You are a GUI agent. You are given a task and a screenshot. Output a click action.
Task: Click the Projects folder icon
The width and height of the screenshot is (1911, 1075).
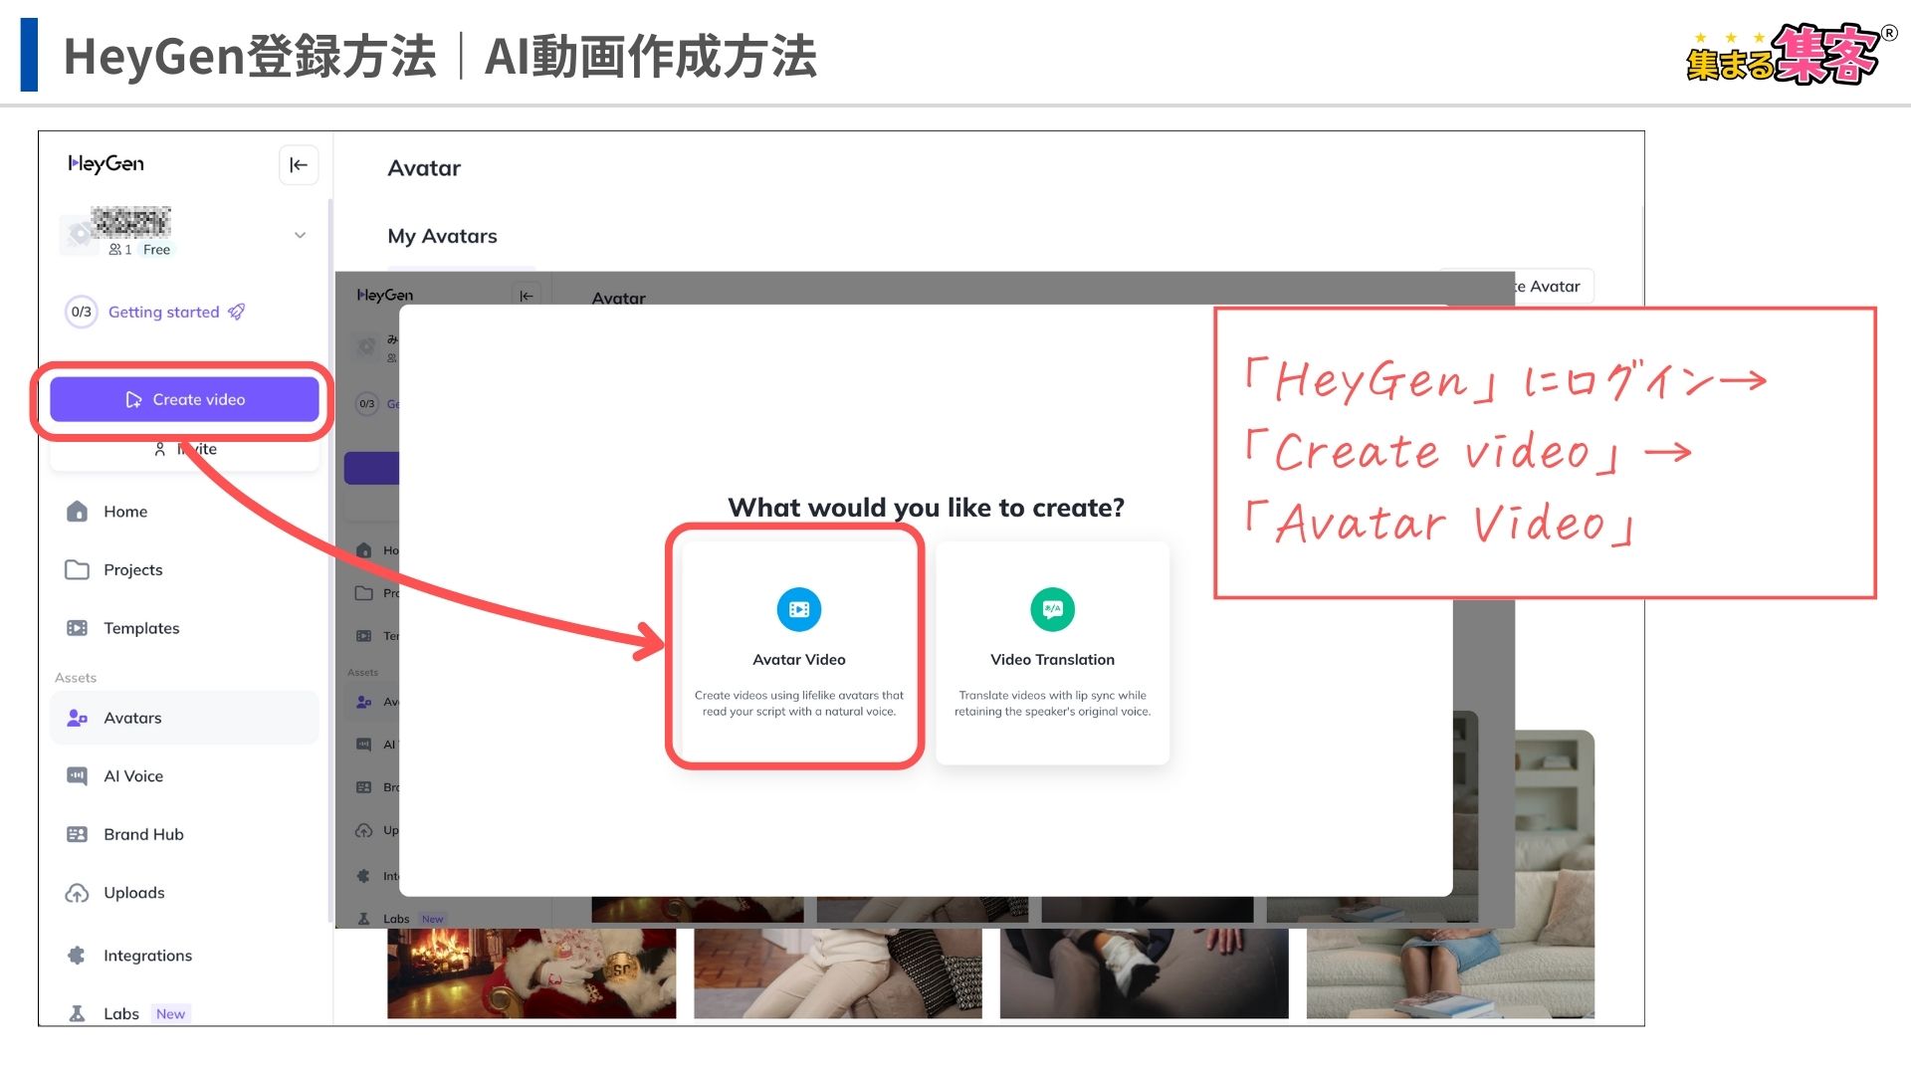point(77,569)
